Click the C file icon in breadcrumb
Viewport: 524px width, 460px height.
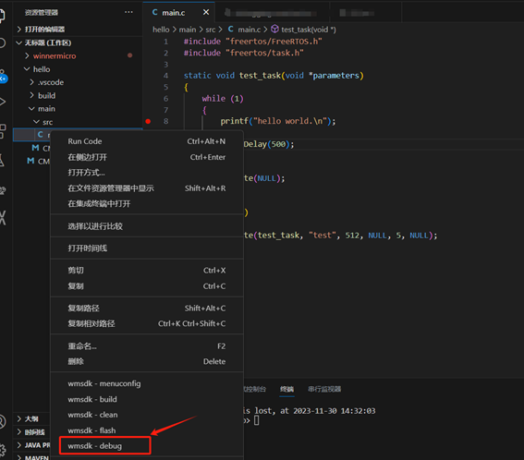click(231, 30)
